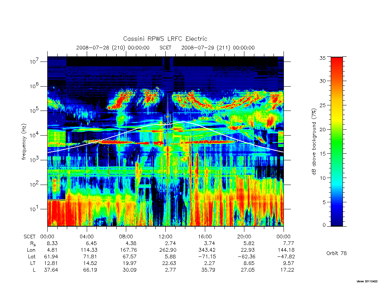Click the Rs value '4.38'
Screen dimensions: 378x283
tap(131, 243)
